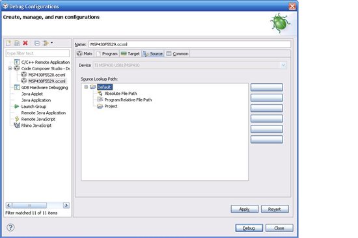Select 'Default' in Source Lookup Path

(104, 87)
